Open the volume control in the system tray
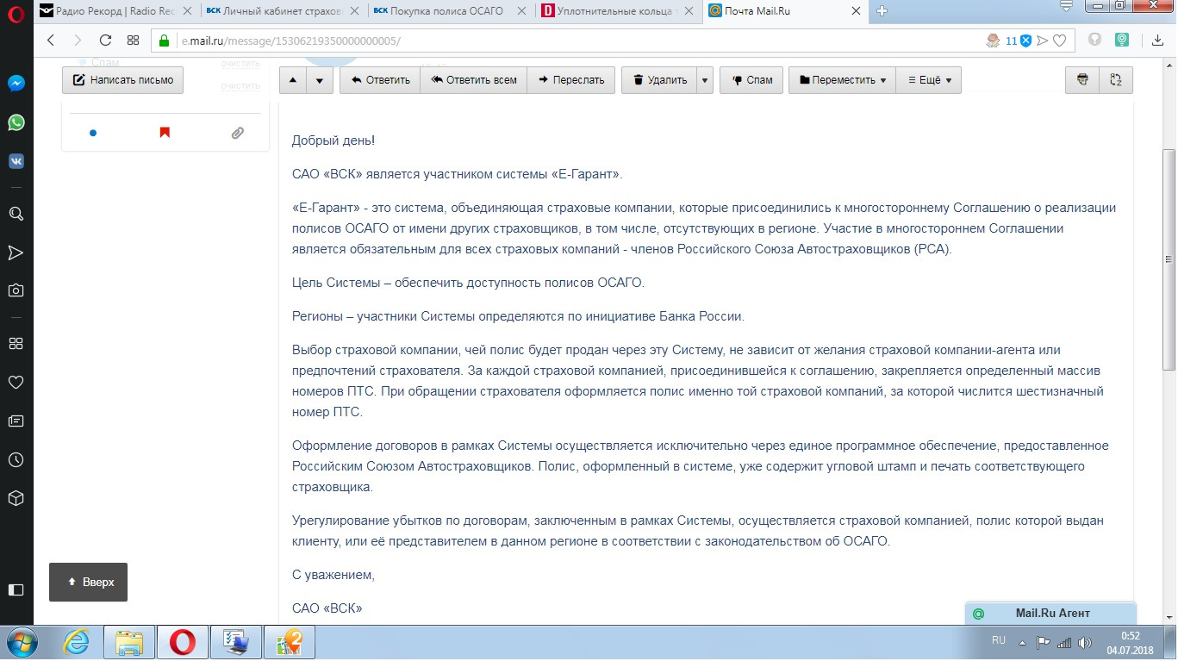Image resolution: width=1178 pixels, height=661 pixels. [1085, 642]
